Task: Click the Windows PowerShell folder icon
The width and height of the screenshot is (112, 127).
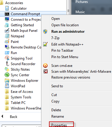Action: coord(7,108)
